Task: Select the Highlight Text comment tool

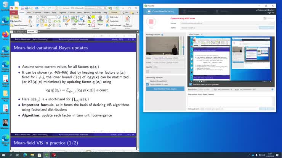Action: pyautogui.click(x=89, y=21)
